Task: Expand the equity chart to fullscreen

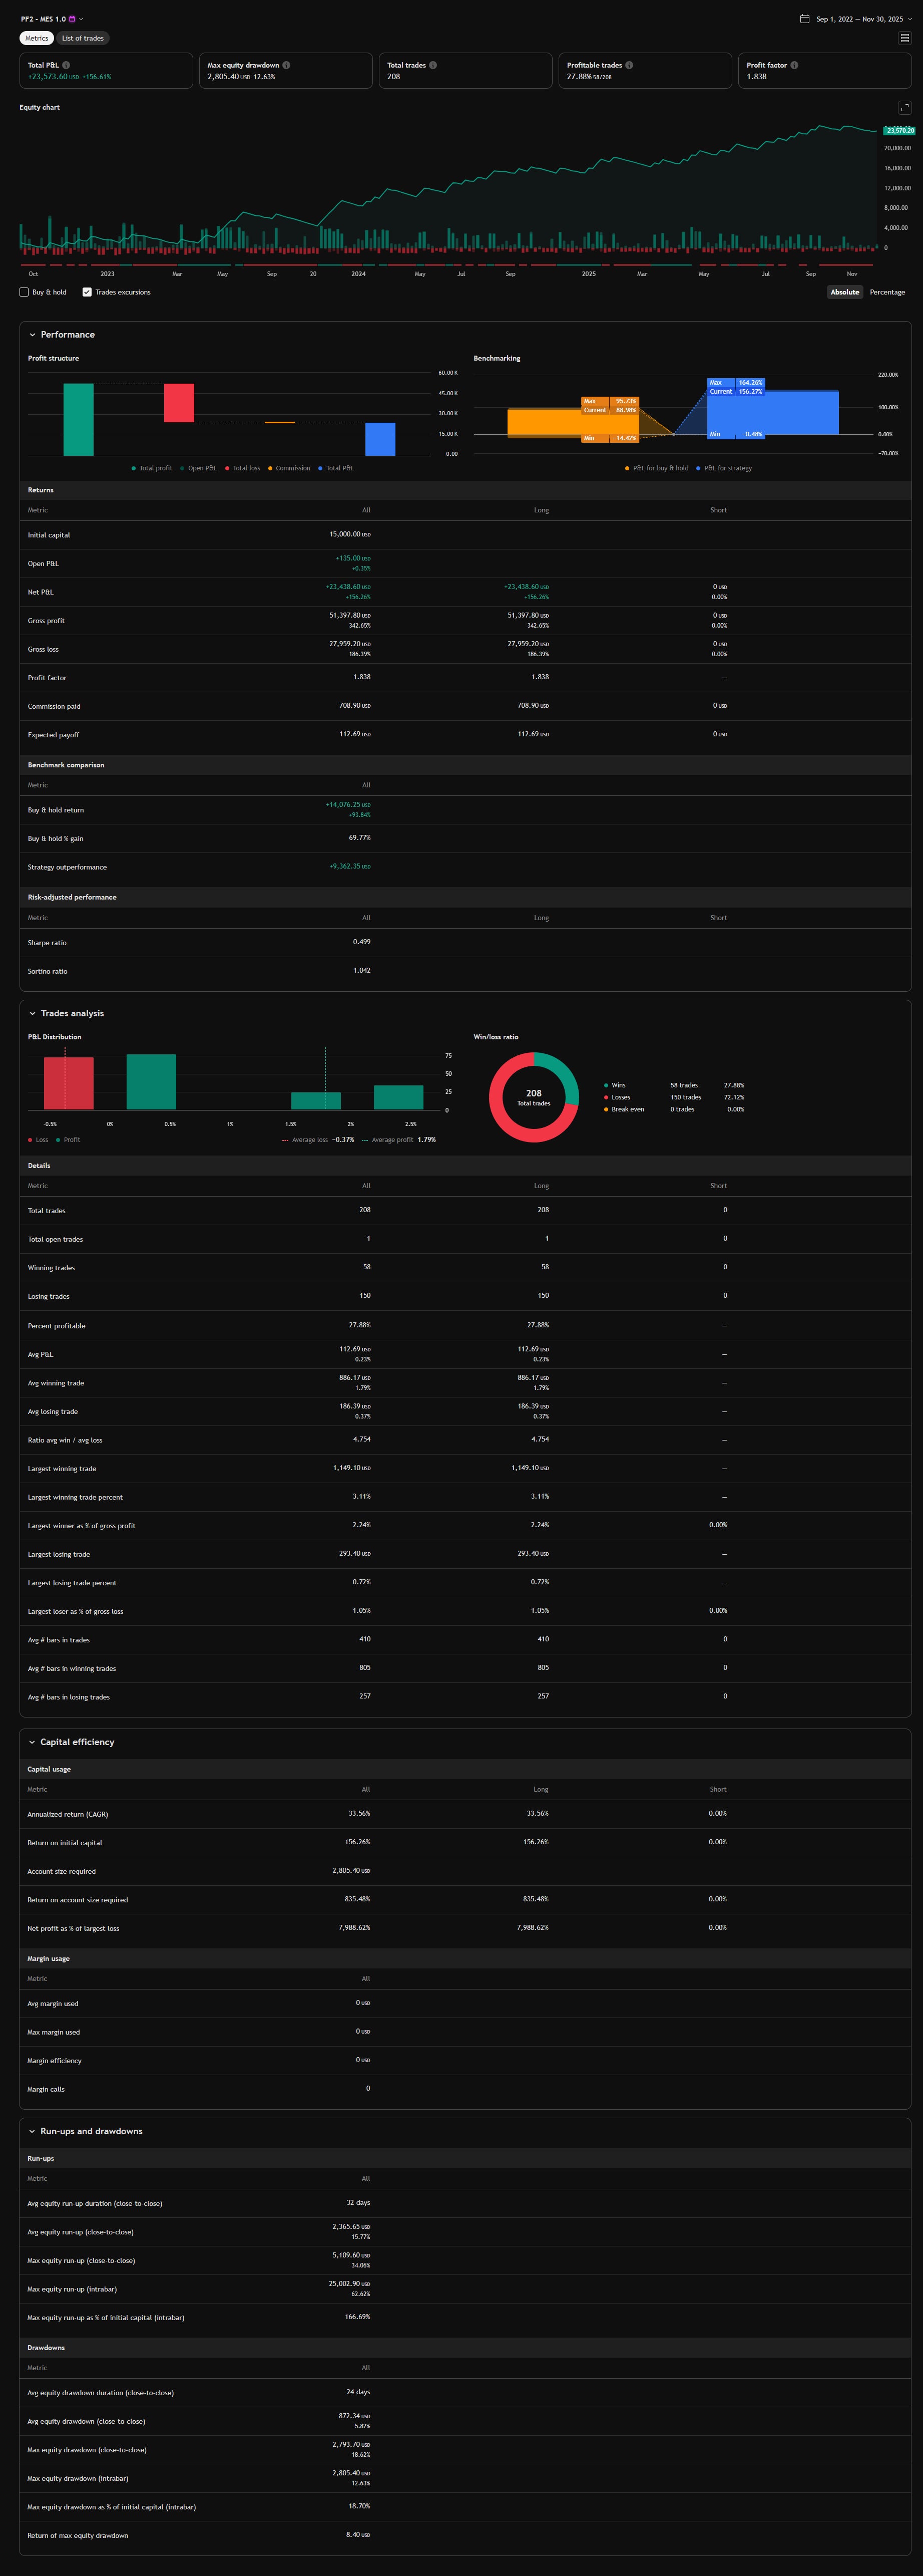Action: [x=904, y=108]
